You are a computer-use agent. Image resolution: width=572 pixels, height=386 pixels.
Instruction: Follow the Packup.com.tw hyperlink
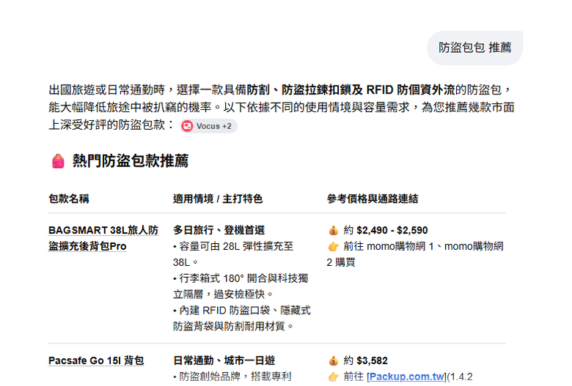pyautogui.click(x=407, y=376)
